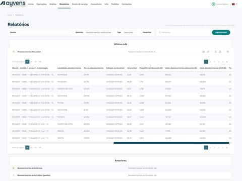Open the Pastas dropdown
Screen dimensions: 242x181
tap(44, 32)
